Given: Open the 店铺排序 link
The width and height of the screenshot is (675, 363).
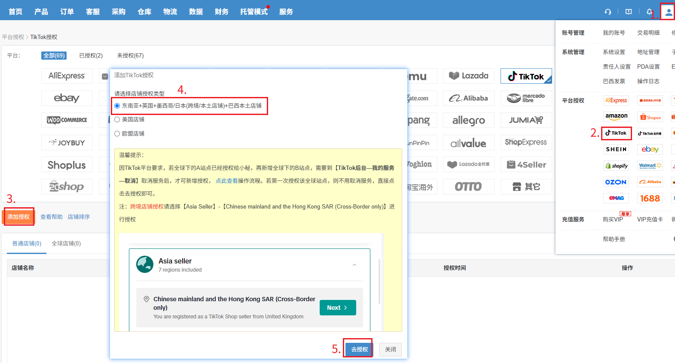Looking at the screenshot, I should click(x=79, y=217).
